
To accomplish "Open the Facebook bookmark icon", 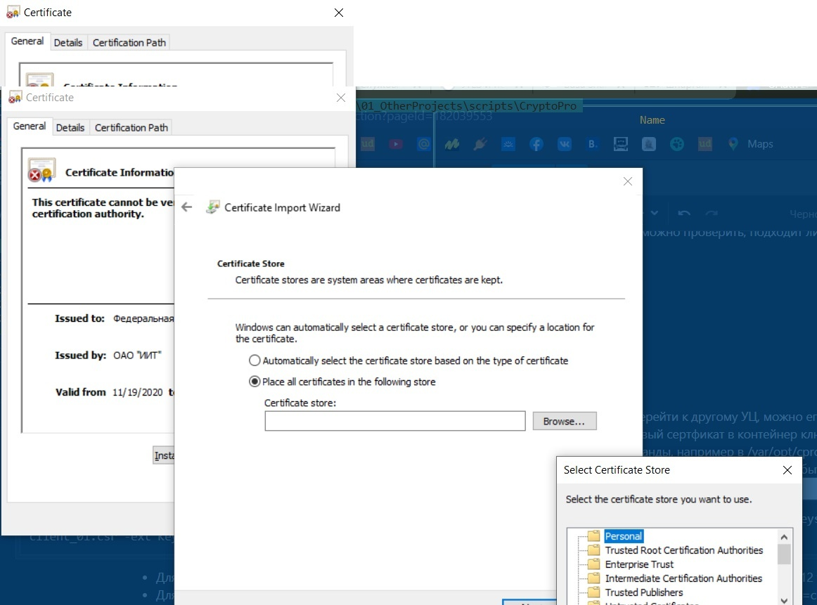I will [536, 144].
